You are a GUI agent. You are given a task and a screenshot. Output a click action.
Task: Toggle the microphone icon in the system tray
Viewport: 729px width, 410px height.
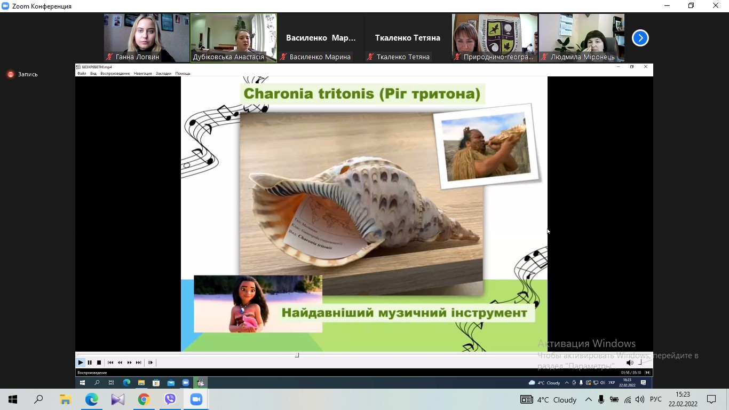(601, 399)
